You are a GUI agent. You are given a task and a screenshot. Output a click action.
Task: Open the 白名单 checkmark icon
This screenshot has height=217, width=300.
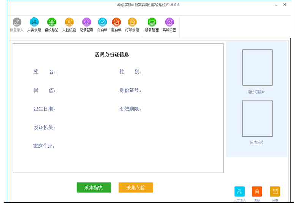(x=103, y=22)
